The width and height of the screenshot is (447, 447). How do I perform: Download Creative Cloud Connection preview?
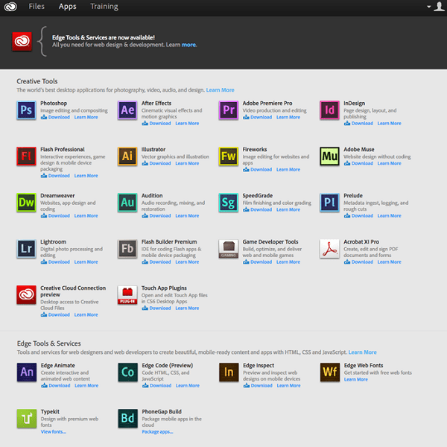tap(55, 314)
